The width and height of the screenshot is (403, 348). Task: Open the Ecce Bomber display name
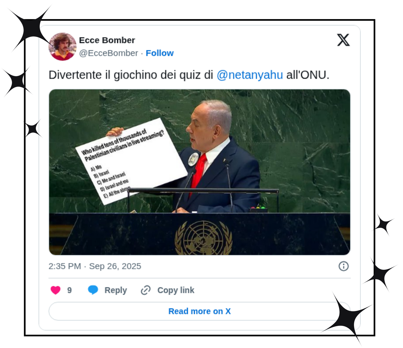[x=107, y=40]
